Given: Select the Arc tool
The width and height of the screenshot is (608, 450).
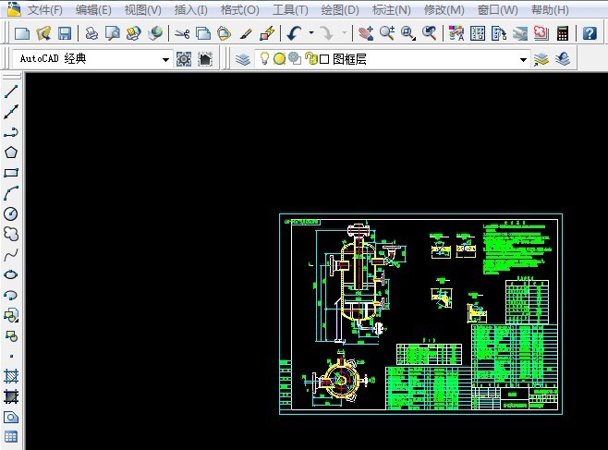Looking at the screenshot, I should point(11,193).
